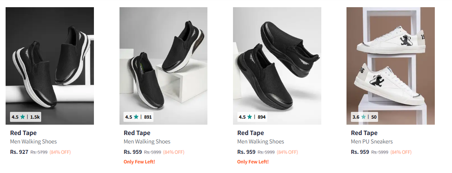Click the struck-through Rs. 5799 original price
This screenshot has height=173, width=452.
39,152
